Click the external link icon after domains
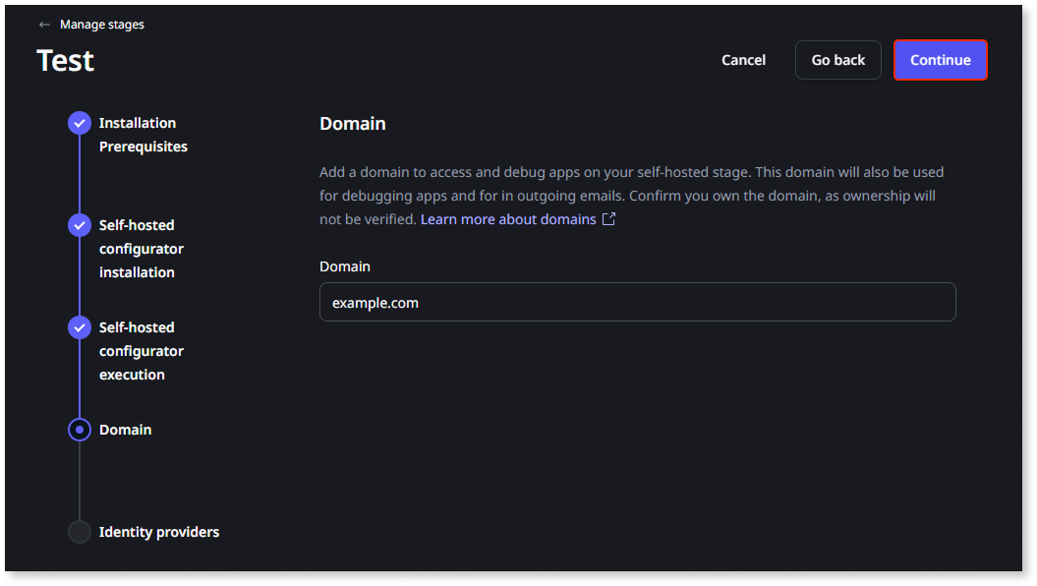The image size is (1037, 586). click(x=609, y=219)
